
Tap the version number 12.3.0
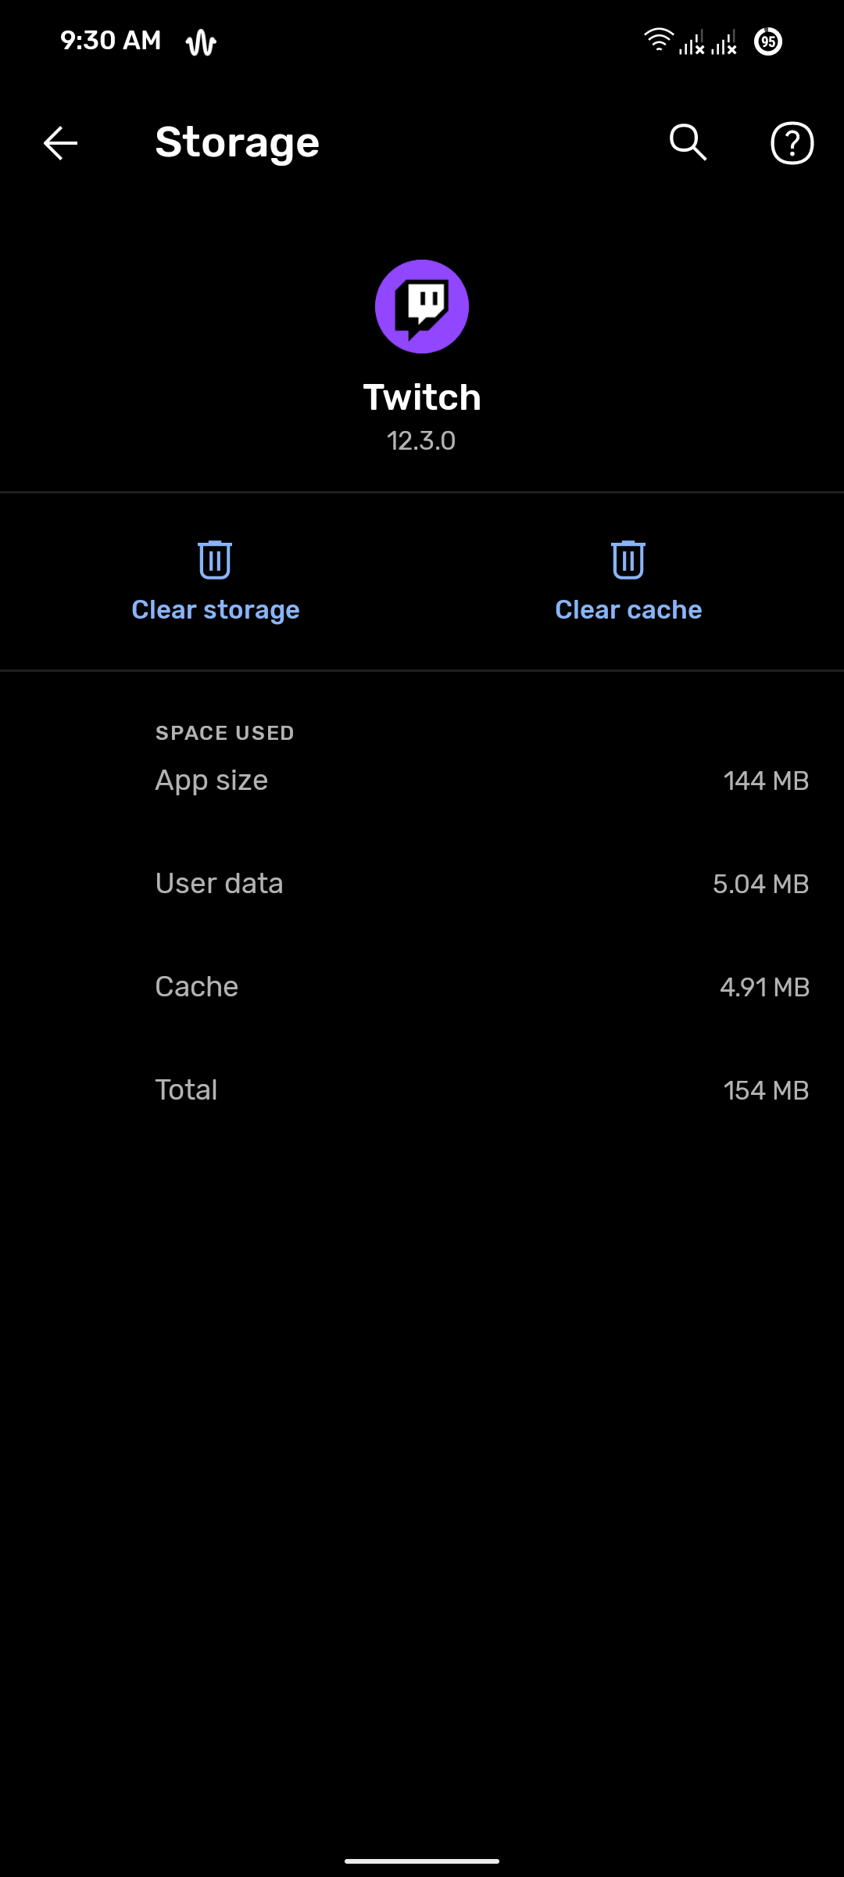[421, 441]
